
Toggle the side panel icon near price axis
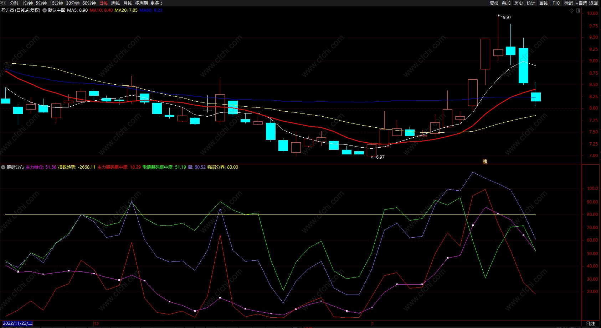pos(578,11)
